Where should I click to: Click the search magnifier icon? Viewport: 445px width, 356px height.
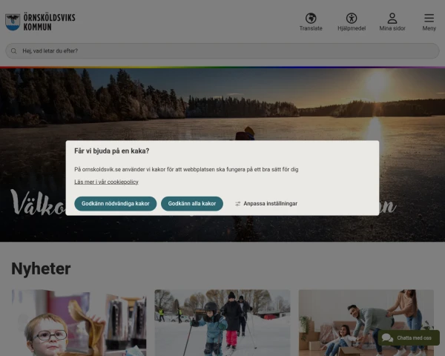13,51
